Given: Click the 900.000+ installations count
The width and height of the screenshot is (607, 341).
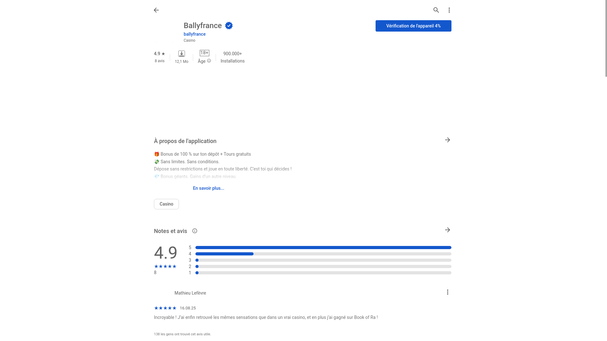Looking at the screenshot, I should coord(232,54).
